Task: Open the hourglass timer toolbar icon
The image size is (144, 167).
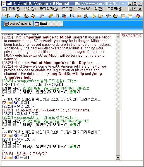Action: coord(57,16)
